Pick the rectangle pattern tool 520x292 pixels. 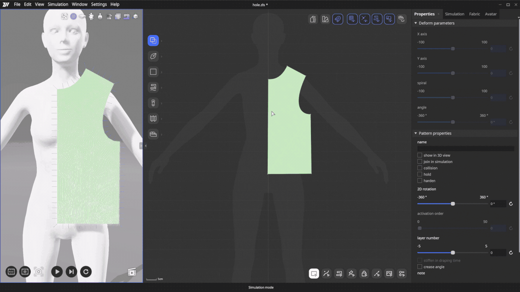[153, 72]
